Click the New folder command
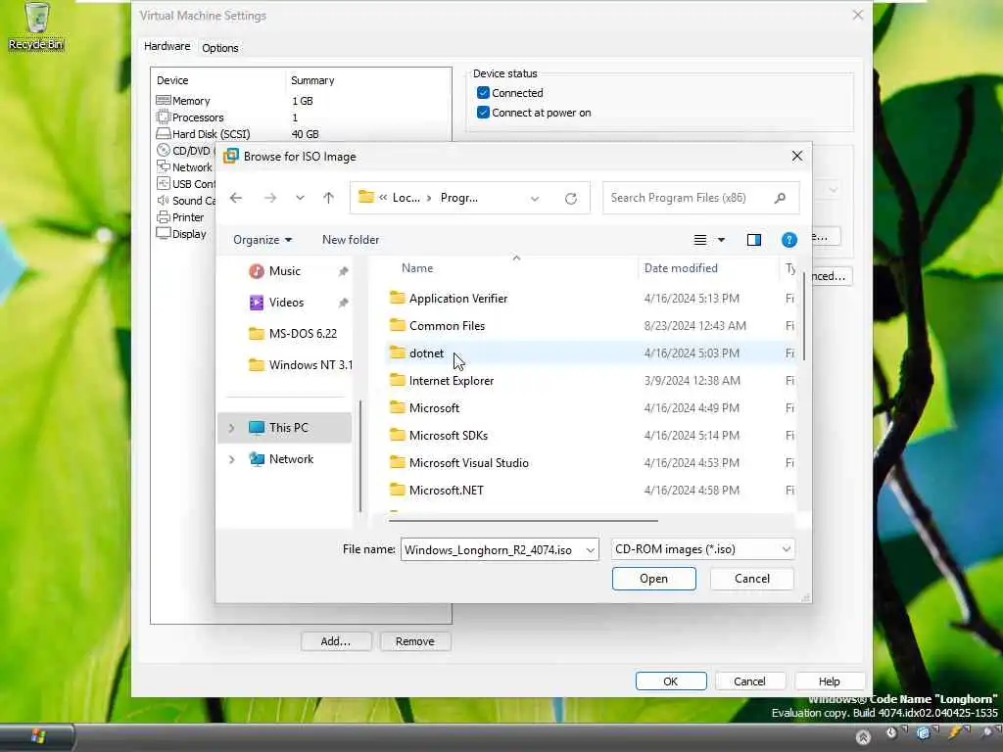Screen dimensions: 1003x752 (x=351, y=240)
